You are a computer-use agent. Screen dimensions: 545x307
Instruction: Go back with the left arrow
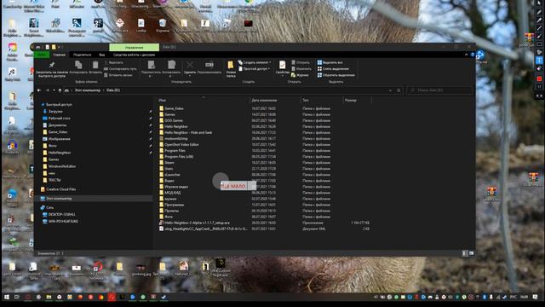pyautogui.click(x=39, y=90)
